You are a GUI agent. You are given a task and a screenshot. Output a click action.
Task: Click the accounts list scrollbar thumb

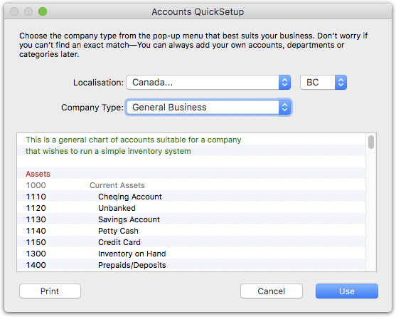(x=370, y=142)
